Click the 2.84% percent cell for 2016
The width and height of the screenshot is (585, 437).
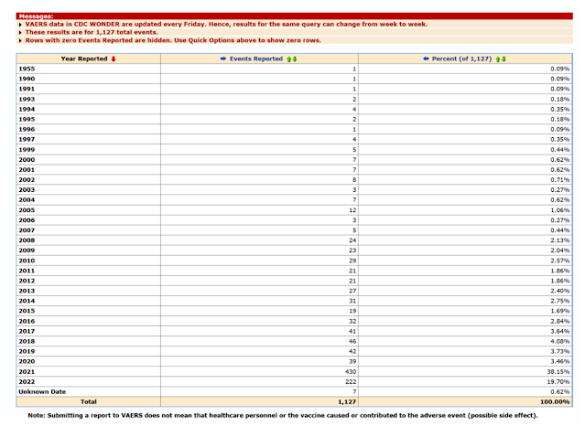pyautogui.click(x=560, y=321)
